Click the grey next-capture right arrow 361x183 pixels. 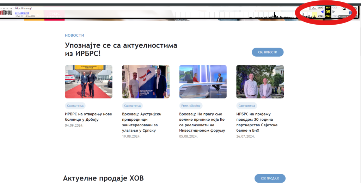(x=334, y=12)
